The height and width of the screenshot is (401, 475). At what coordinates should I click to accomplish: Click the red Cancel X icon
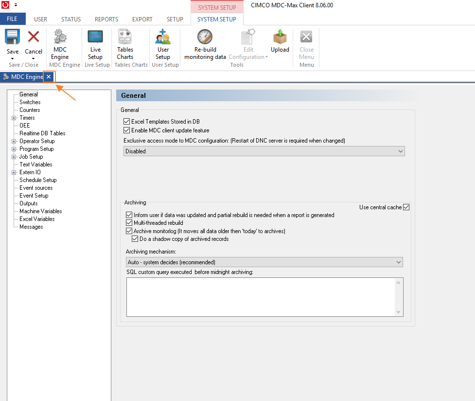34,36
